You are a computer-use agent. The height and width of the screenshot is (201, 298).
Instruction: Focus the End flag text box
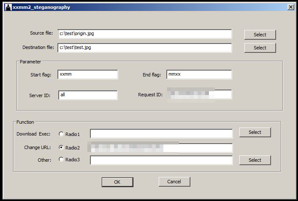click(199, 74)
